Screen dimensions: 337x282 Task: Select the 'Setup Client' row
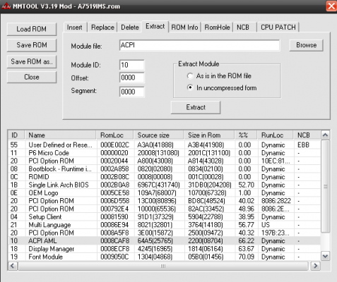(165, 217)
